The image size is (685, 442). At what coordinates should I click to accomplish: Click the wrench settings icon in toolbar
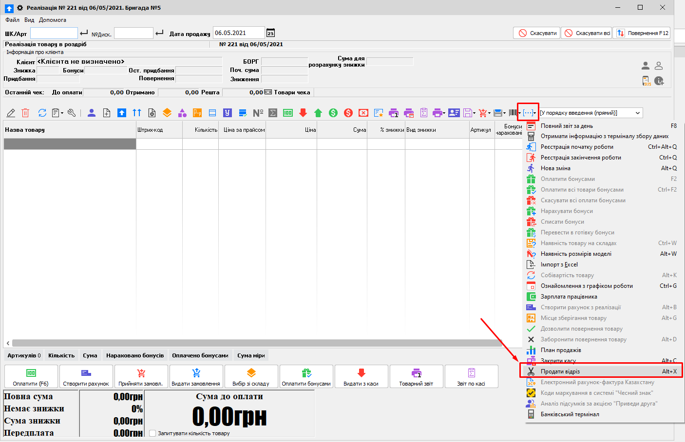pos(72,113)
